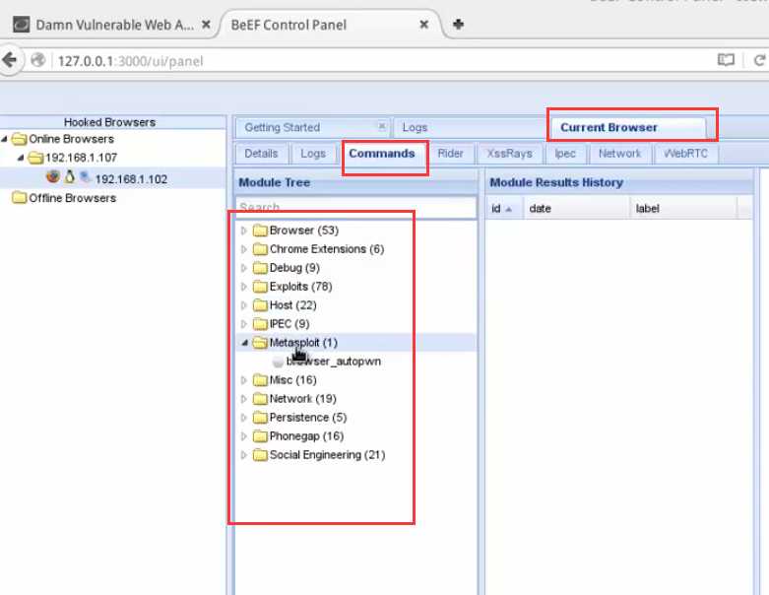Open the Ipec sub-tab

(x=565, y=154)
